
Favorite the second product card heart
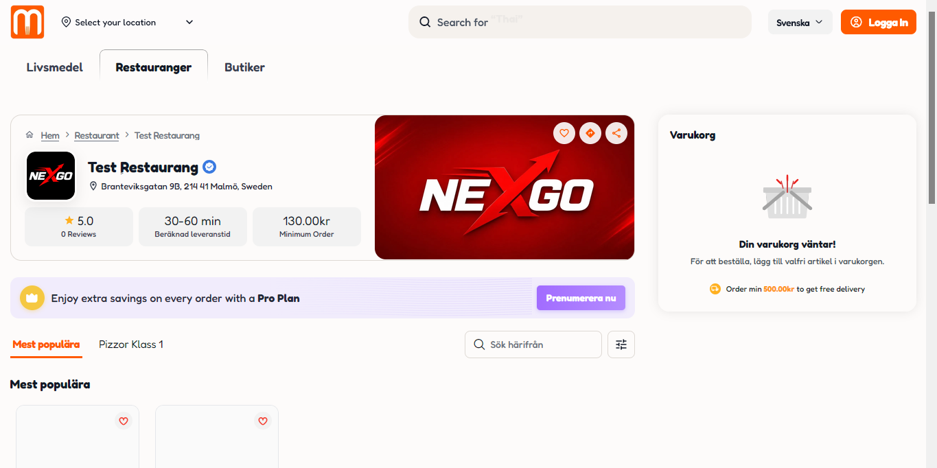click(263, 421)
